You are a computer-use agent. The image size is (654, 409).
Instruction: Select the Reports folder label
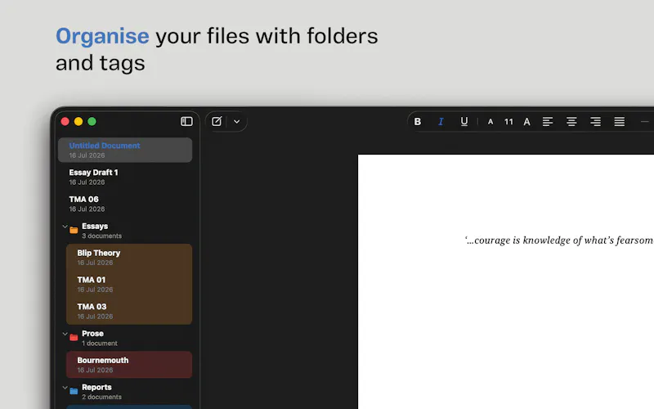pos(96,387)
